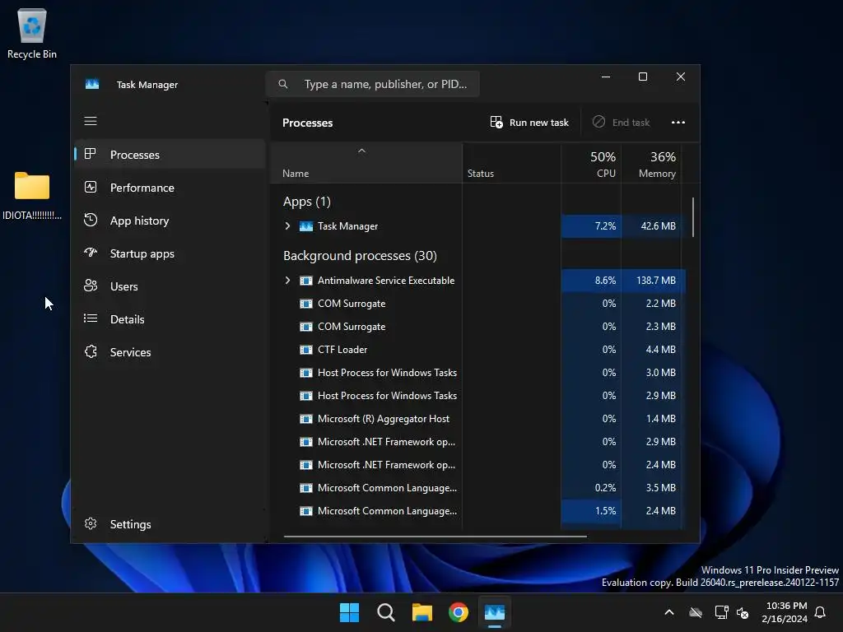Image resolution: width=843 pixels, height=632 pixels.
Task: Focus the name, publisher, or PID search field
Action: [x=373, y=85]
